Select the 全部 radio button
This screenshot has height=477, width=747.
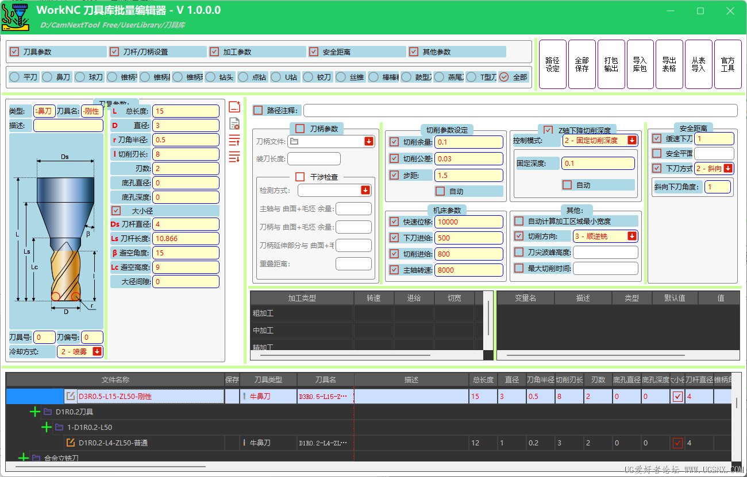point(504,77)
